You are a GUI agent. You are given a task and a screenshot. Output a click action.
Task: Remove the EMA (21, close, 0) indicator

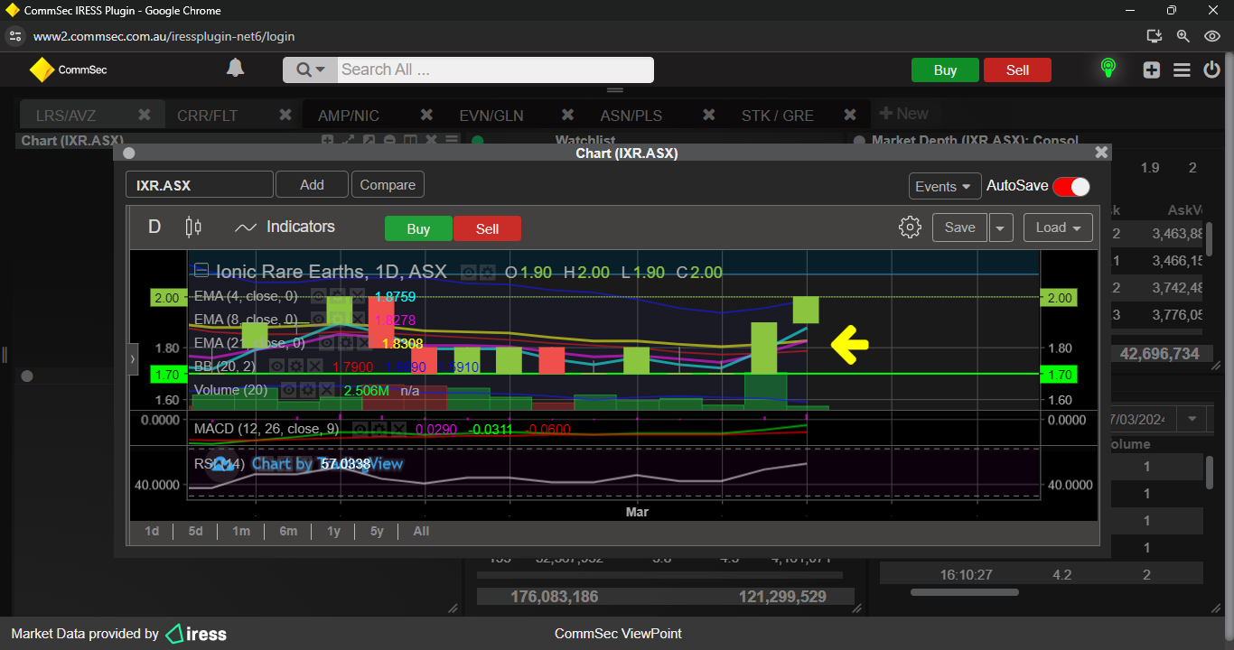pyautogui.click(x=365, y=343)
